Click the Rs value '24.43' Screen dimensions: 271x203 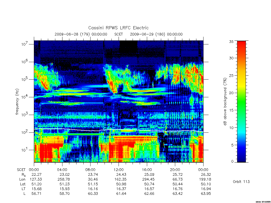(x=121, y=174)
